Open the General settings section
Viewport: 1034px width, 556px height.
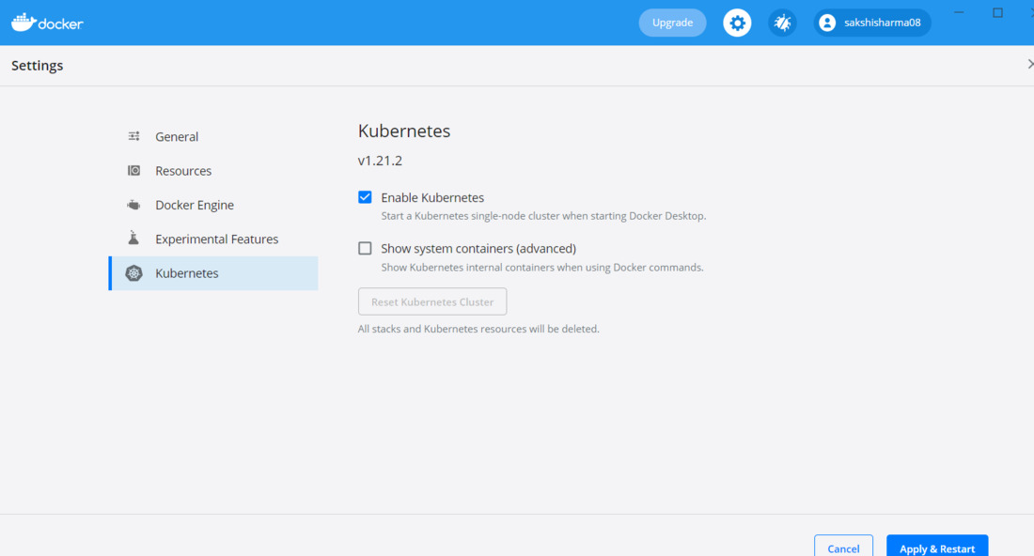point(213,136)
